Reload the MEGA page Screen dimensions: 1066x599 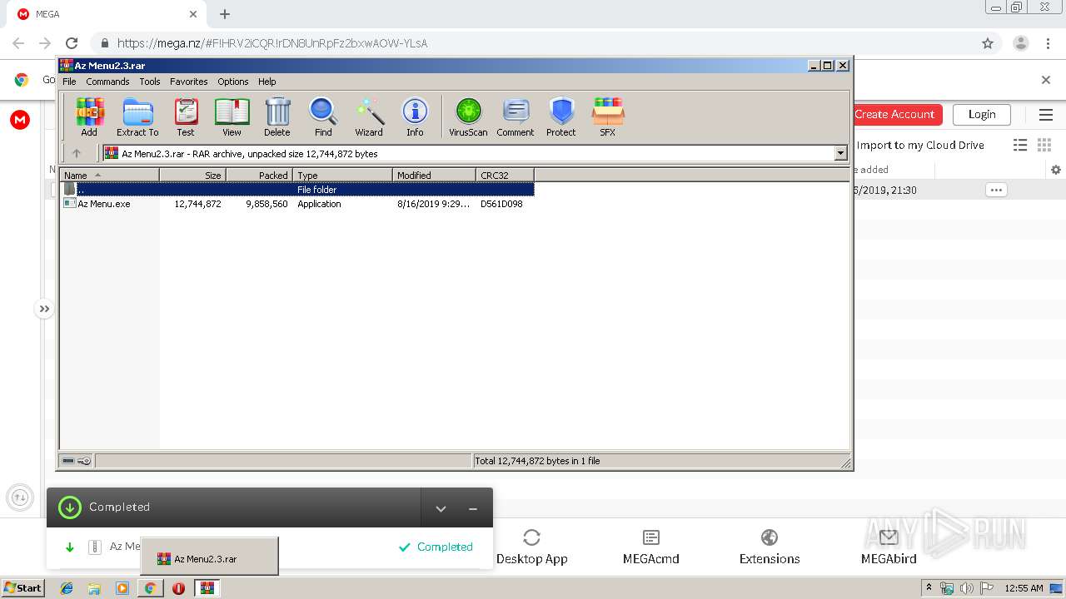(72, 43)
